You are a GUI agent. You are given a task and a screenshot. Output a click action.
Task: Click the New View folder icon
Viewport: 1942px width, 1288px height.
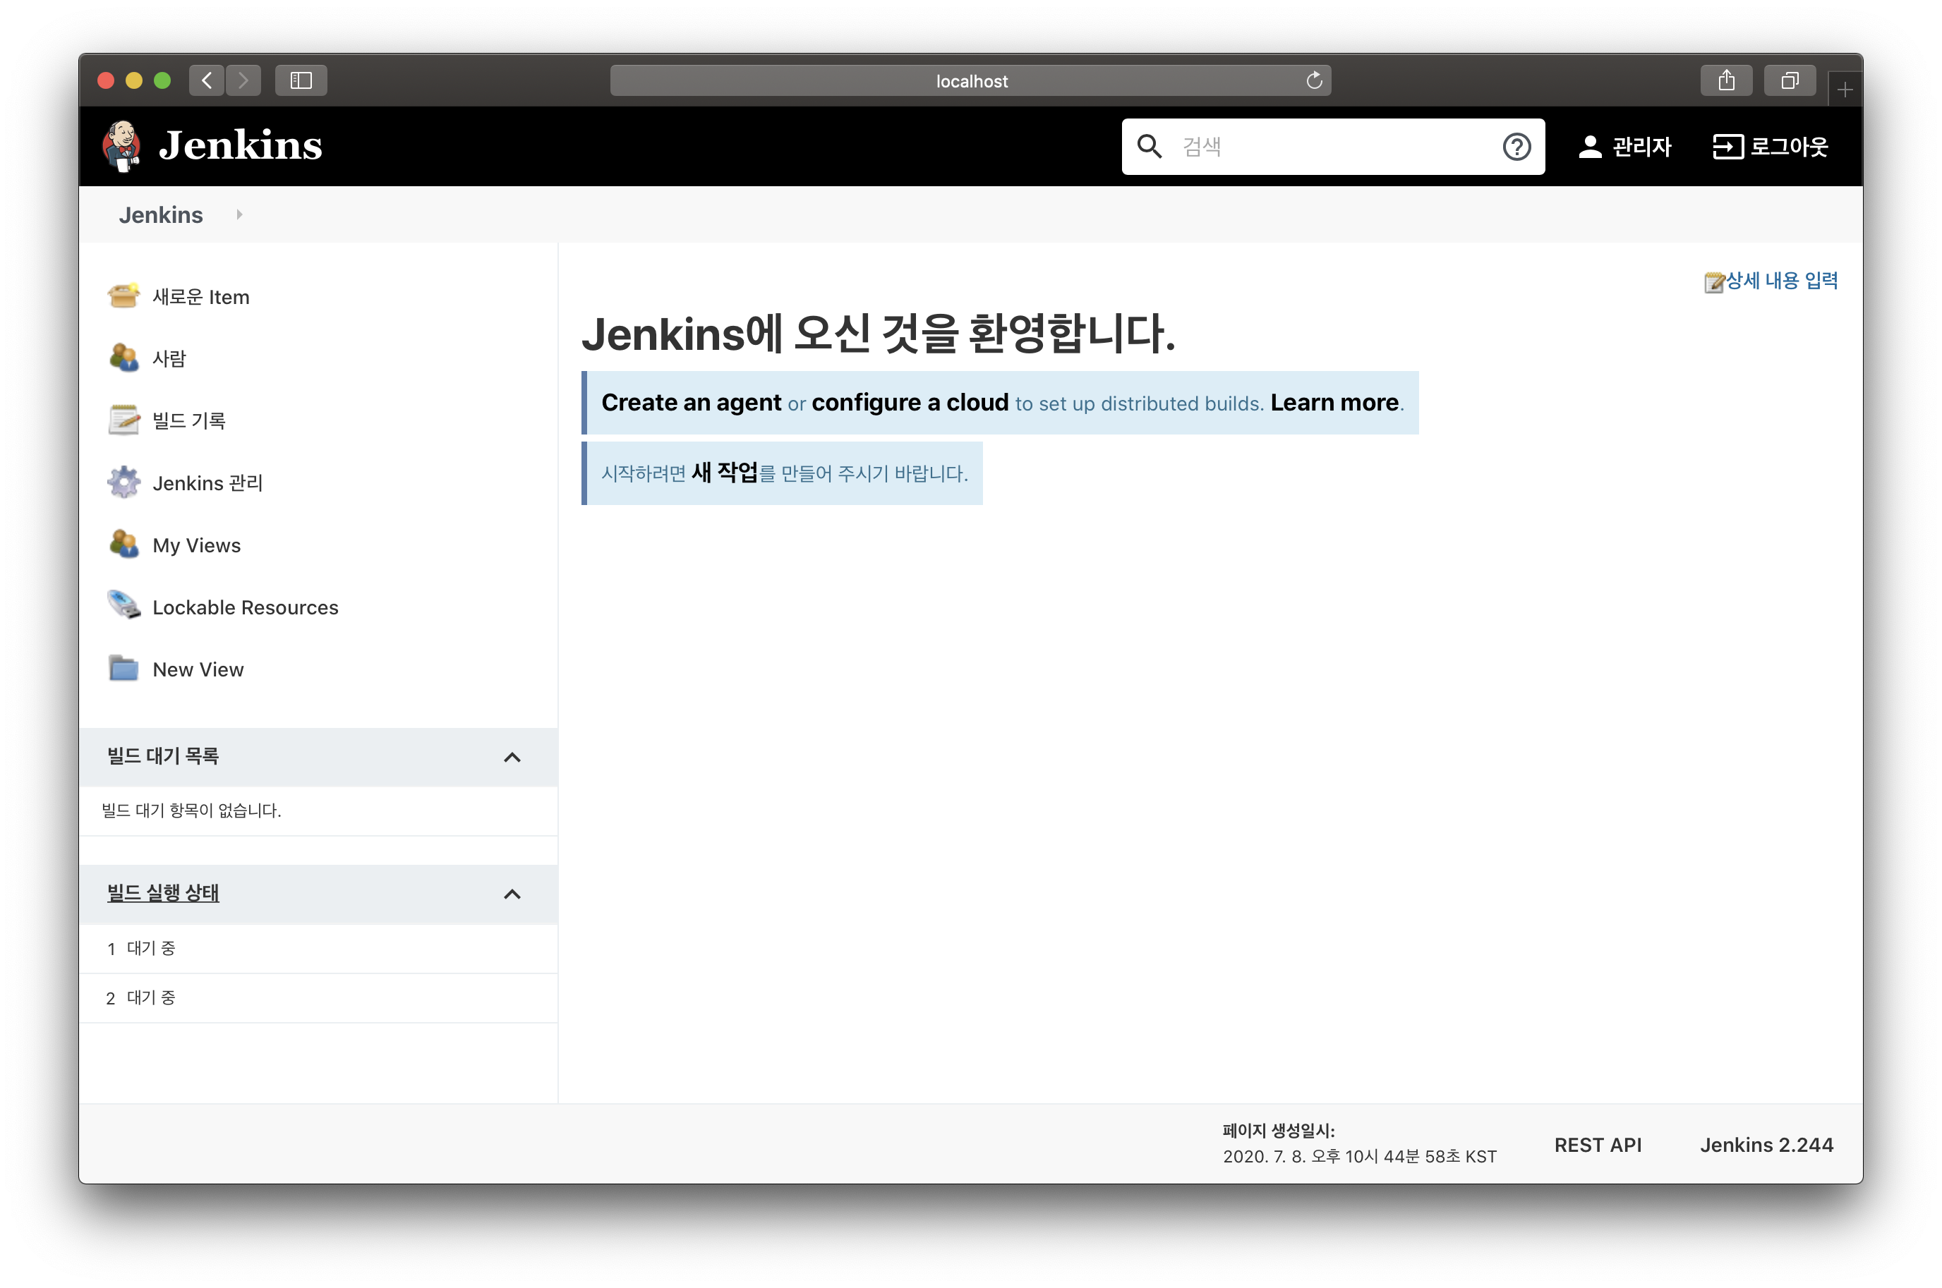(x=123, y=669)
